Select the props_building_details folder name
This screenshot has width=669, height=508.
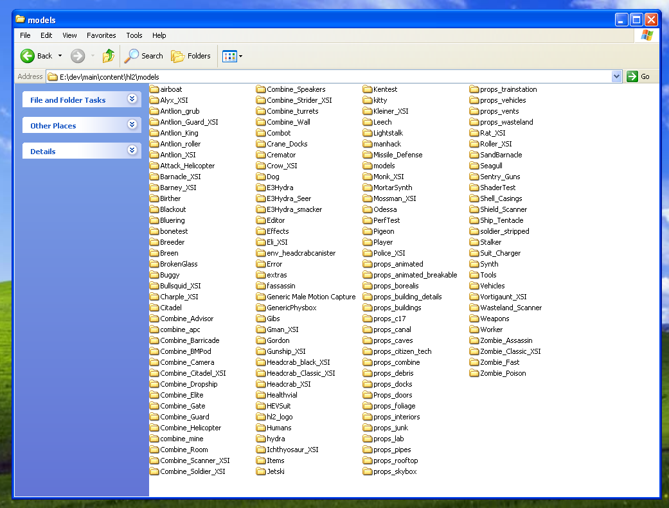pos(407,297)
